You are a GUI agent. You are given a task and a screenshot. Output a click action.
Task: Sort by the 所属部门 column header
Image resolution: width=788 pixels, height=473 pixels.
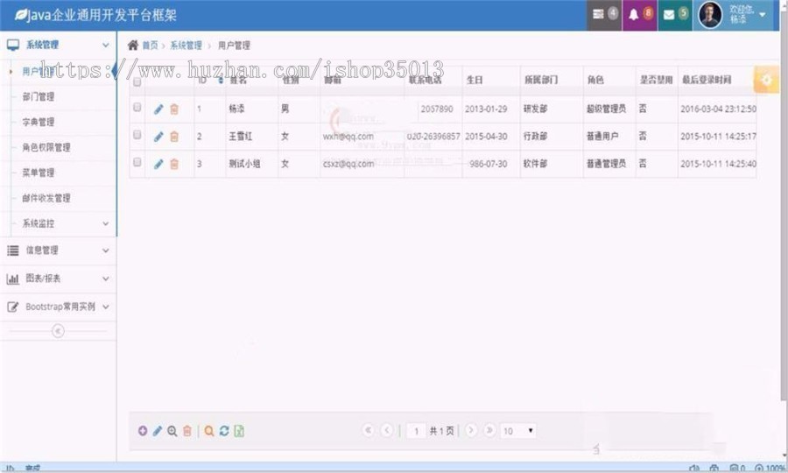[541, 80]
